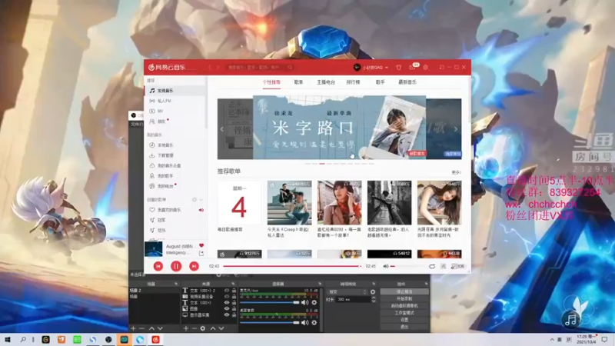
Task: Show previous banner with left chevron
Action: (x=222, y=128)
